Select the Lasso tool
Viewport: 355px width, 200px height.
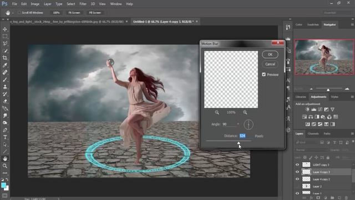point(5,43)
